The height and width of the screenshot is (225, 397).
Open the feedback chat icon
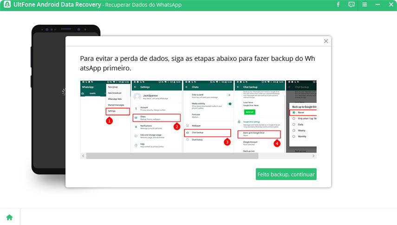click(x=351, y=5)
